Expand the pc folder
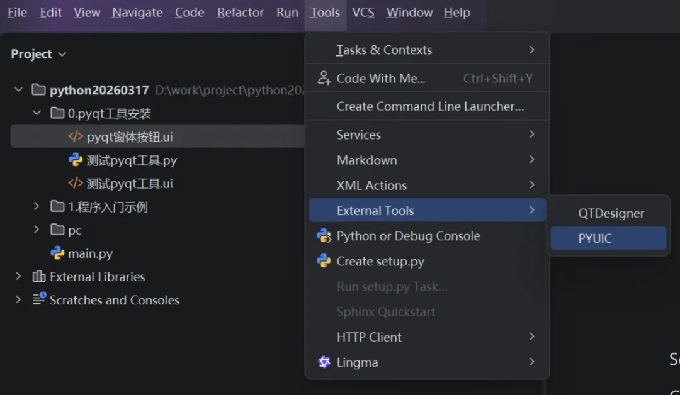 (x=37, y=230)
